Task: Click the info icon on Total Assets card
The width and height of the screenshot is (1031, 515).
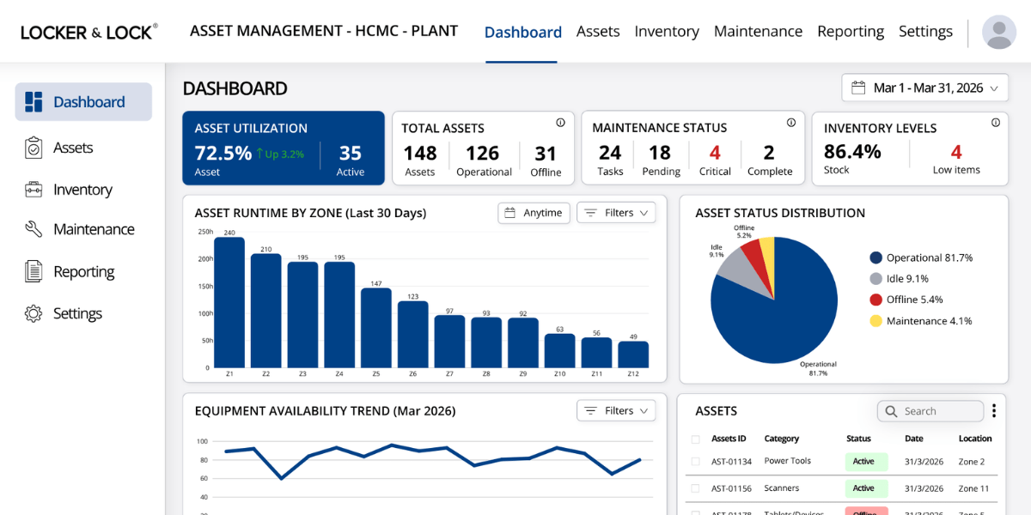Action: click(560, 122)
